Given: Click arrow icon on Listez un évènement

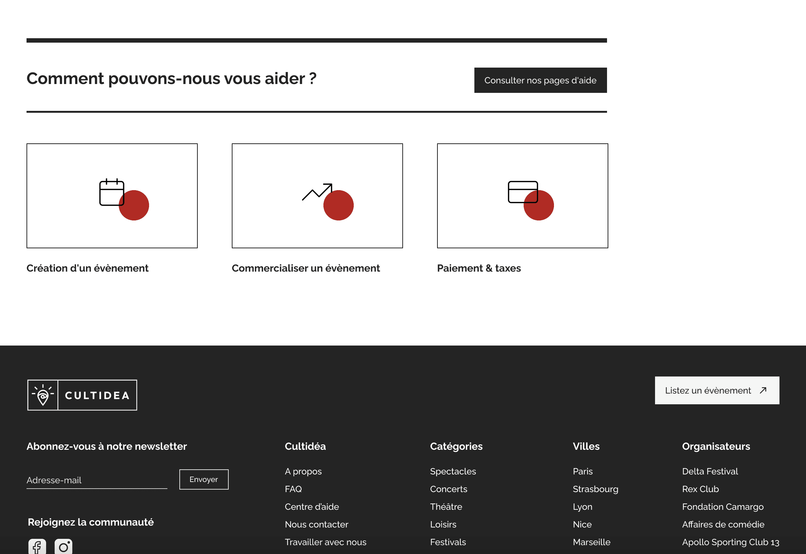Looking at the screenshot, I should coord(763,390).
